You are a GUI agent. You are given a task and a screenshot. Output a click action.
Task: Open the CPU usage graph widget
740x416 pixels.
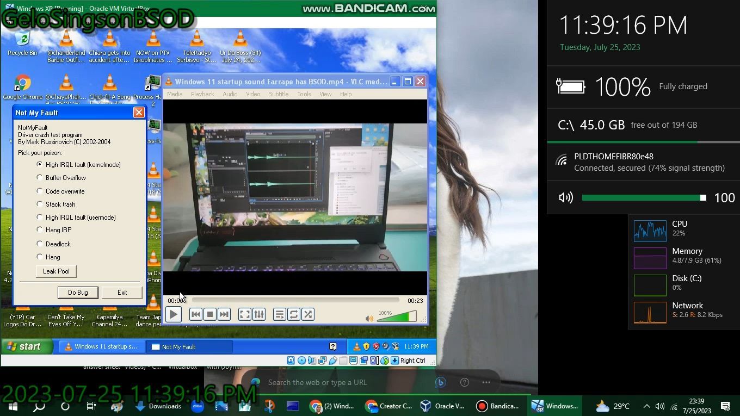650,231
